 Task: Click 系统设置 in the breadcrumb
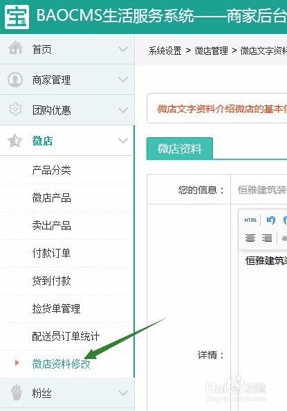[165, 51]
